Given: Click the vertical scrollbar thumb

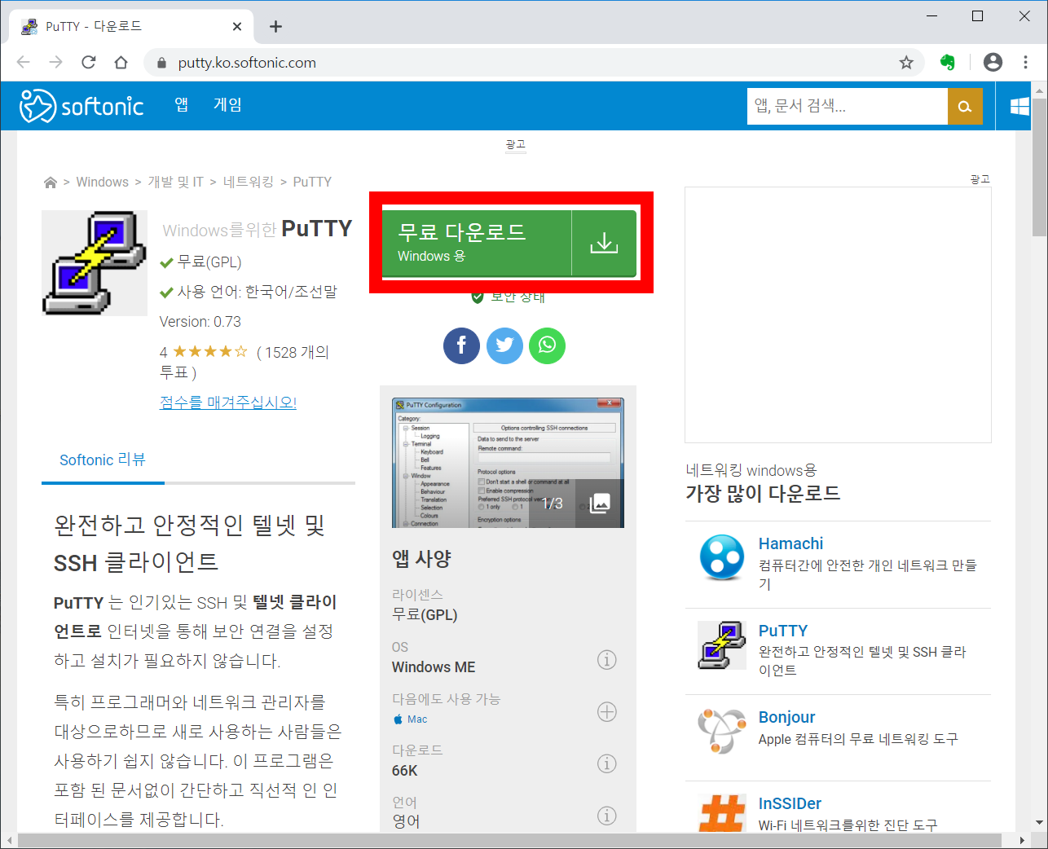Looking at the screenshot, I should tap(1039, 167).
